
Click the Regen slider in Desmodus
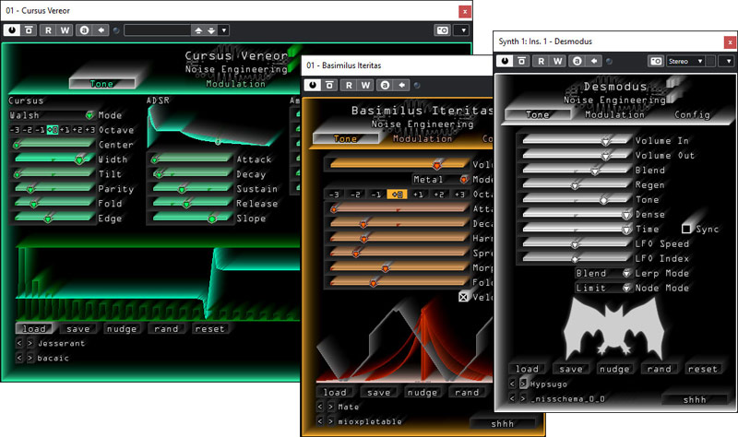572,184
